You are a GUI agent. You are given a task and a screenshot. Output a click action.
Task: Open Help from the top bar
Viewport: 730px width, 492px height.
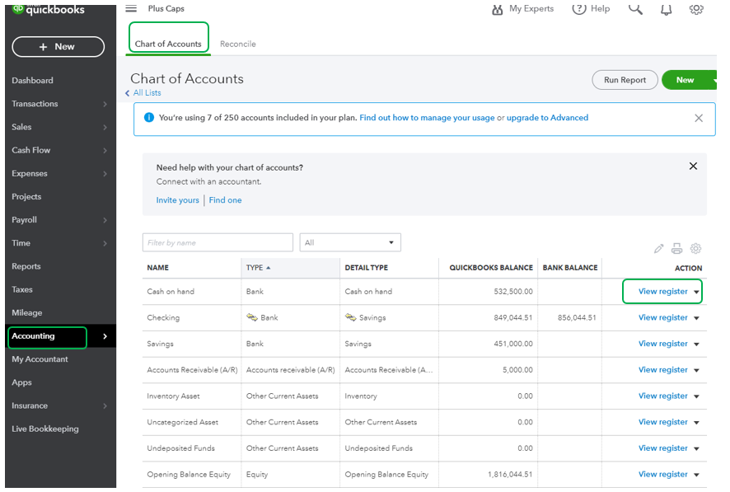click(x=591, y=8)
